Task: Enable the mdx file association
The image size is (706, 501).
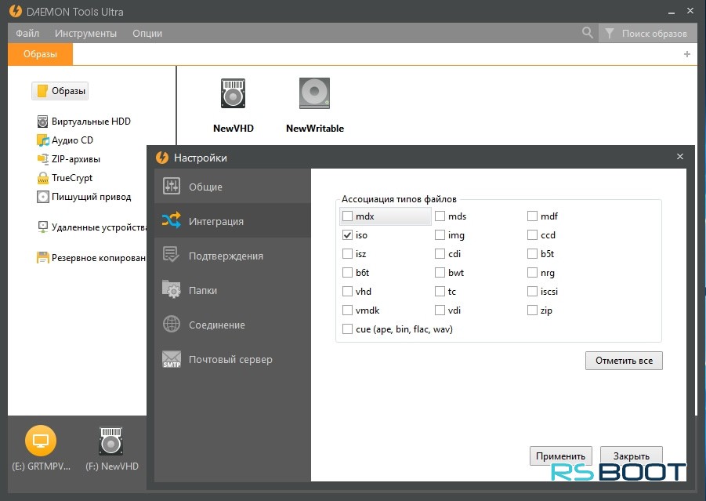Action: pos(347,216)
